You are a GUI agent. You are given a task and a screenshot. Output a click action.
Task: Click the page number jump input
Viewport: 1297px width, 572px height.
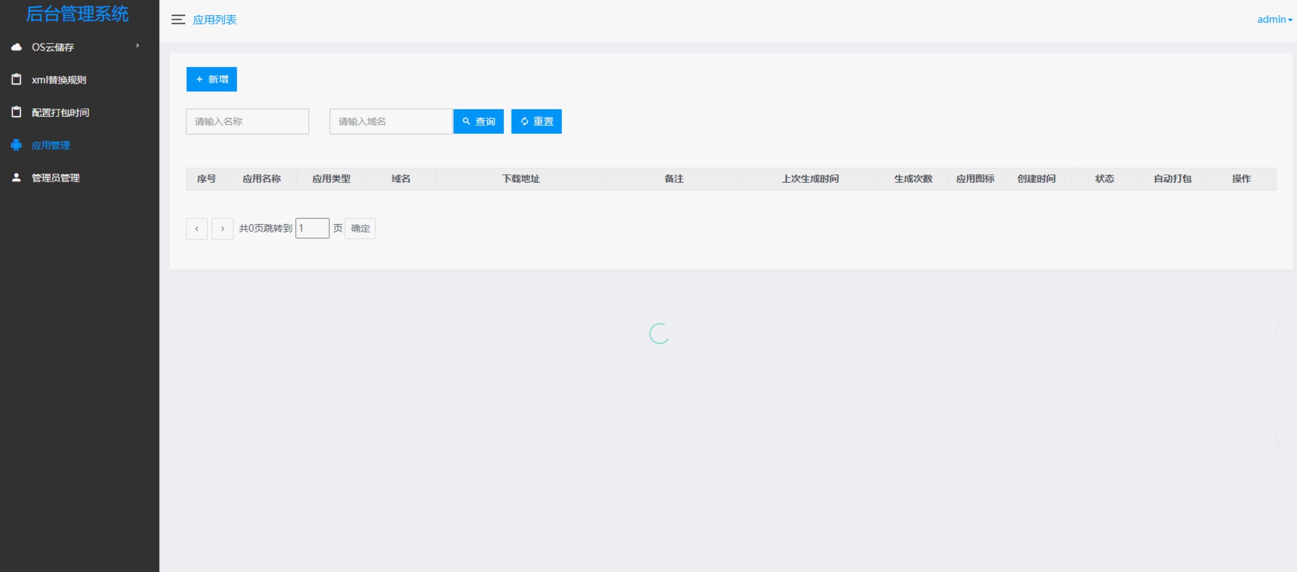pos(312,228)
